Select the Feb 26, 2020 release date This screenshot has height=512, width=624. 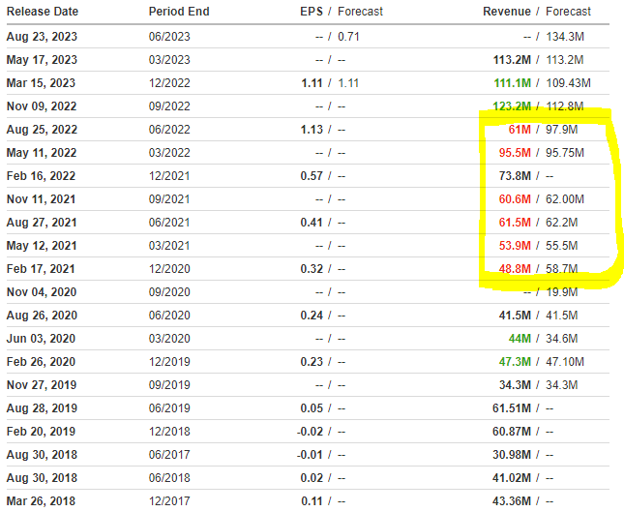(42, 362)
